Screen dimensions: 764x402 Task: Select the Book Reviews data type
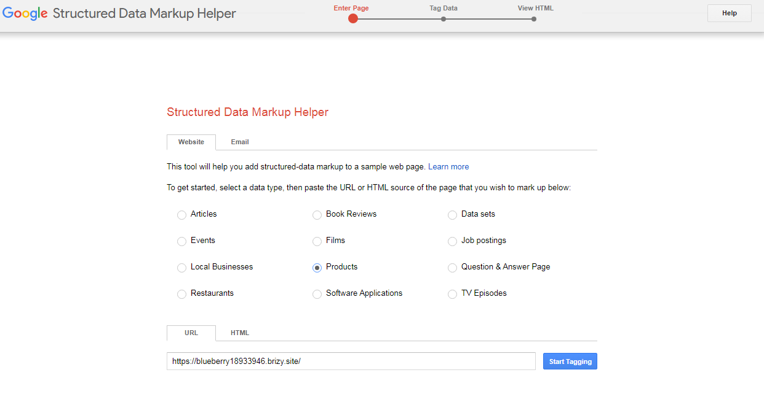tap(317, 215)
